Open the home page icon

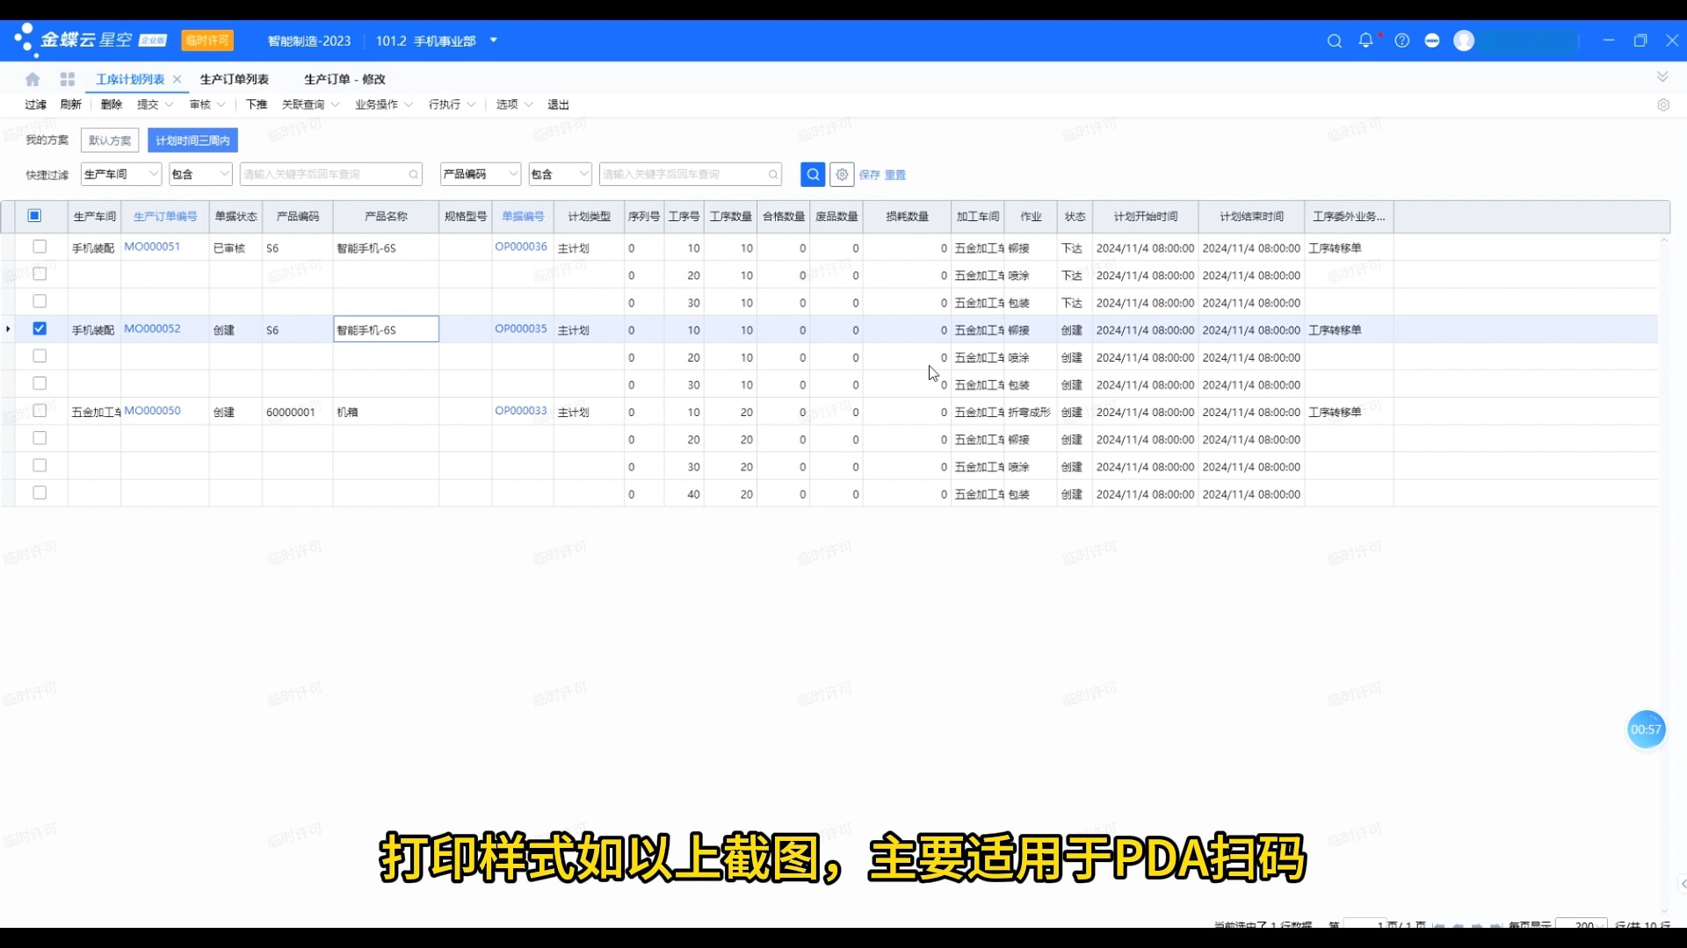[33, 79]
